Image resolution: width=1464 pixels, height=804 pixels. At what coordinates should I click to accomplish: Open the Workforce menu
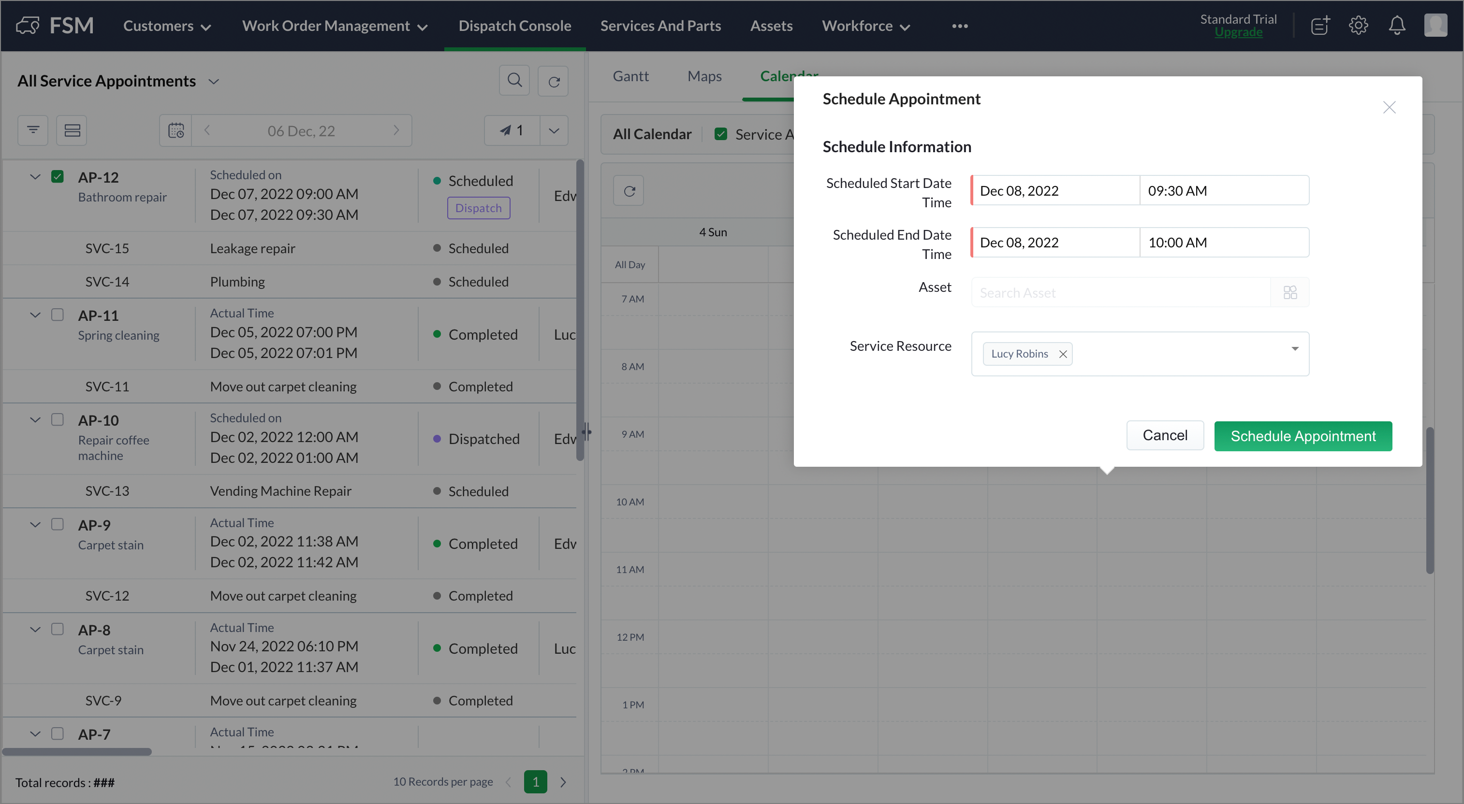(865, 26)
